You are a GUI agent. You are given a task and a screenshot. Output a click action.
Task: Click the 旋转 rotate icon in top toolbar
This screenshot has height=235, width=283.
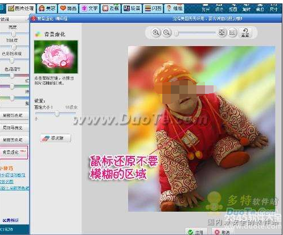[x=246, y=7]
